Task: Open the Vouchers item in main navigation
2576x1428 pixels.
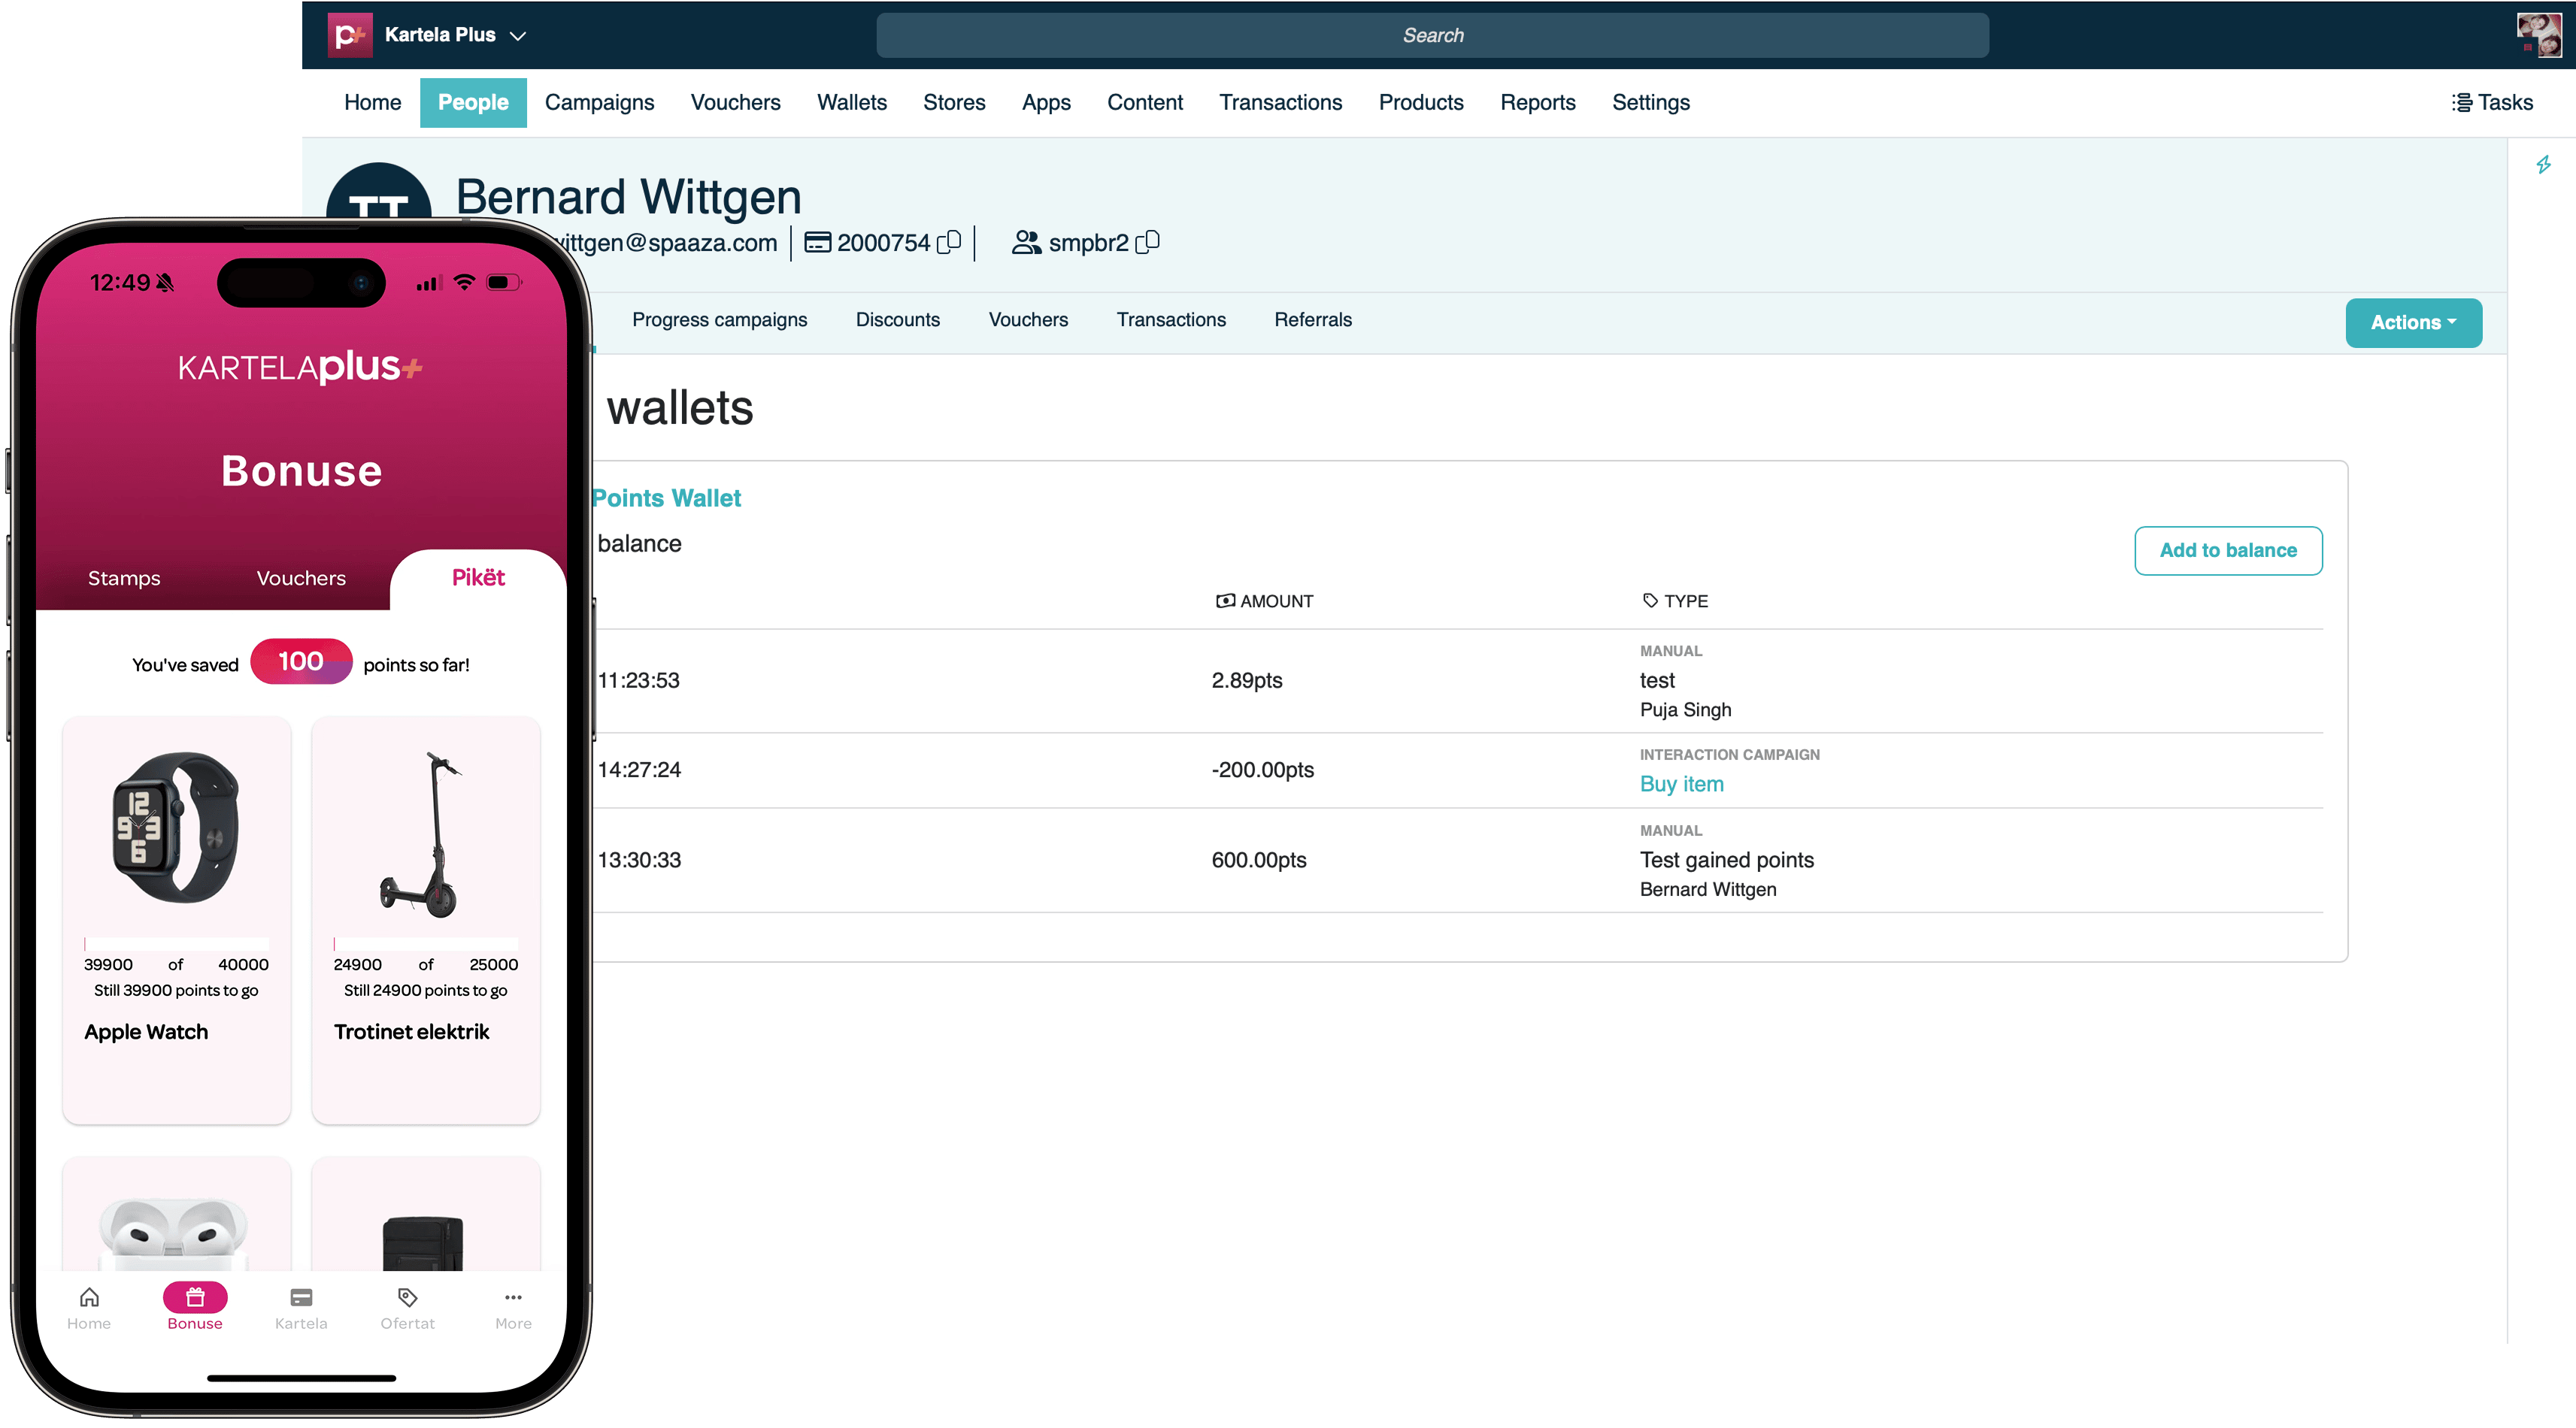Action: click(x=735, y=102)
